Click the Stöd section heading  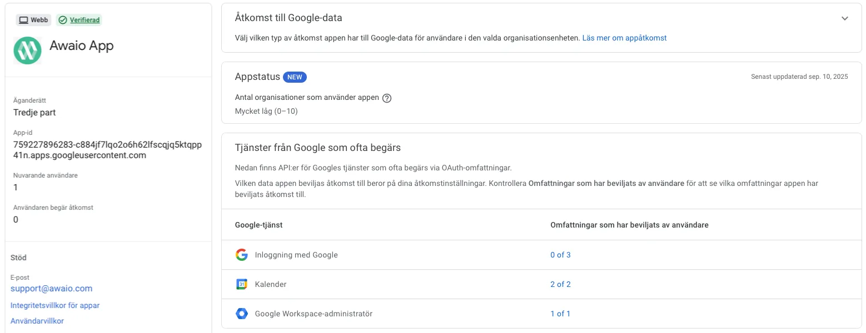tap(18, 258)
